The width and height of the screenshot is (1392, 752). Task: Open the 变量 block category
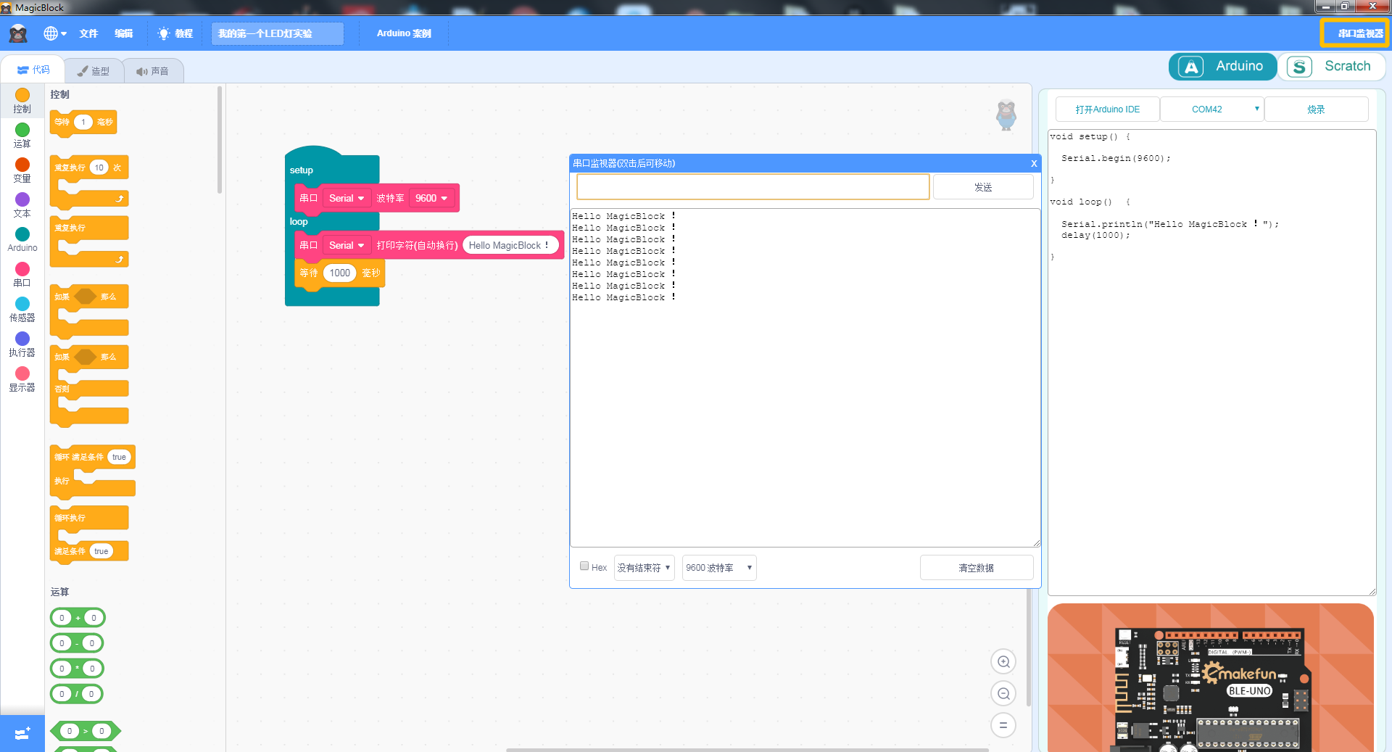point(22,170)
